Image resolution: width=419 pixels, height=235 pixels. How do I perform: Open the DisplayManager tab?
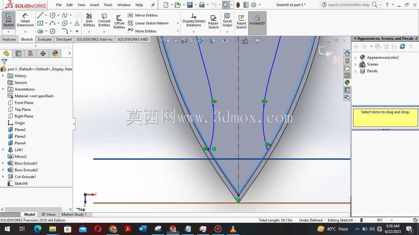point(55,54)
